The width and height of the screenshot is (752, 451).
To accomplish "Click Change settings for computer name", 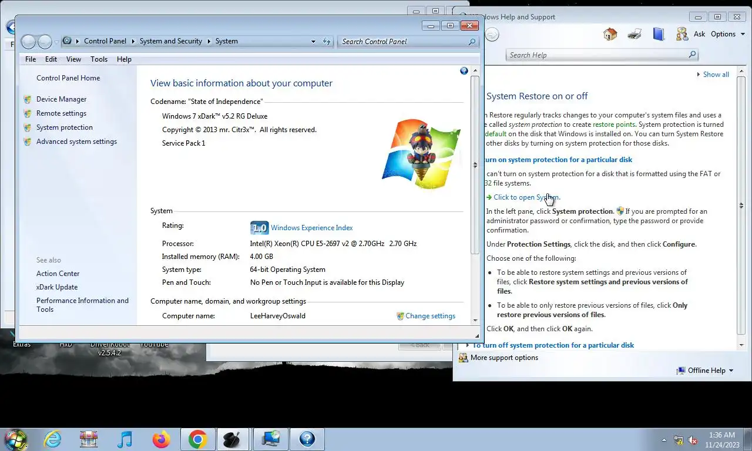I will [430, 316].
